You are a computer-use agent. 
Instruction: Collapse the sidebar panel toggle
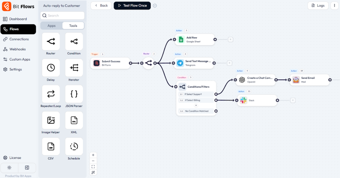tap(27, 168)
